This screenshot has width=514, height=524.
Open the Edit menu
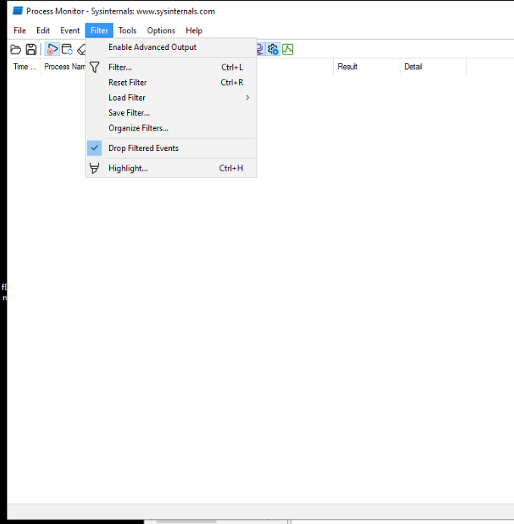43,31
